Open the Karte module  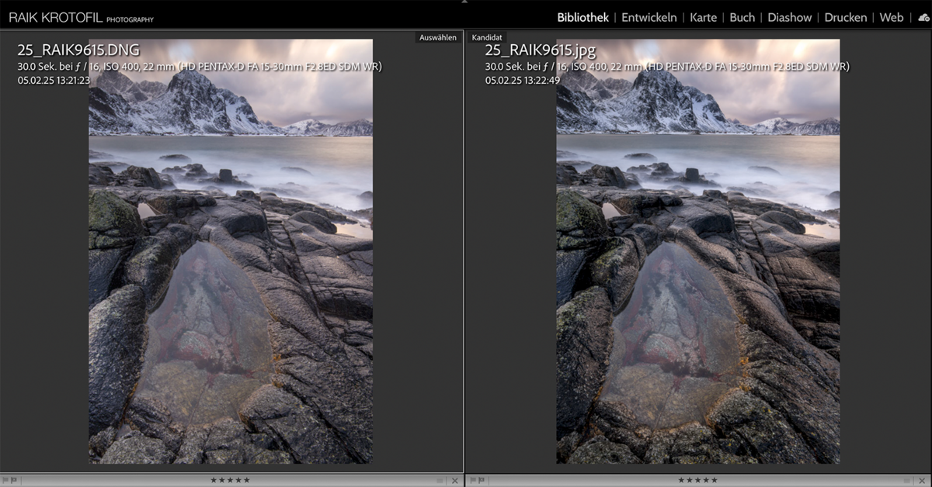click(x=703, y=17)
